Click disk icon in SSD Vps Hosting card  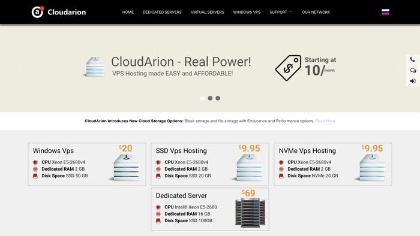pyautogui.click(x=158, y=176)
